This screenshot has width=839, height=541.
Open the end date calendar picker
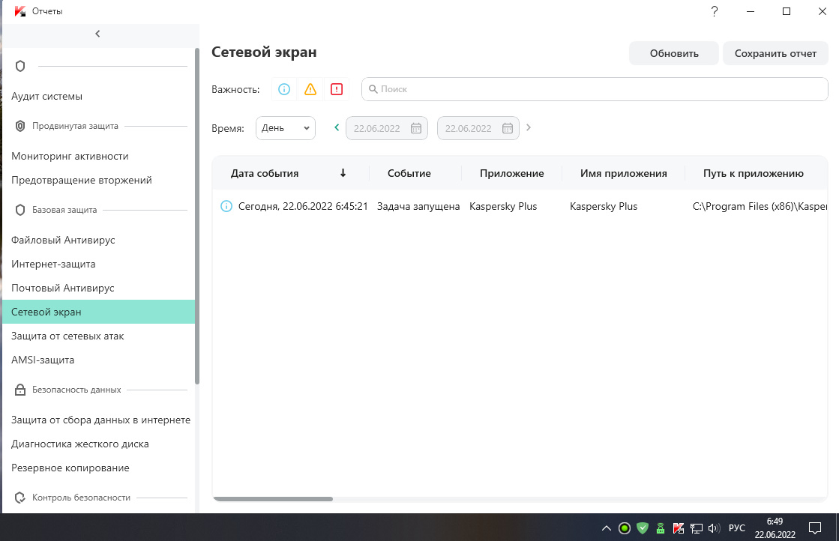click(x=508, y=128)
